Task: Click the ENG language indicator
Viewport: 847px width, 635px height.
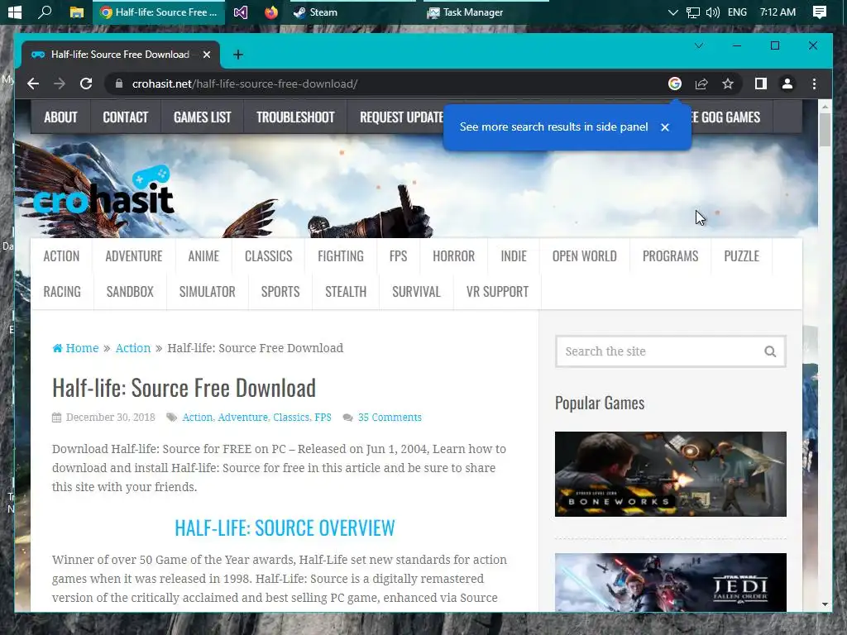Action: click(737, 12)
